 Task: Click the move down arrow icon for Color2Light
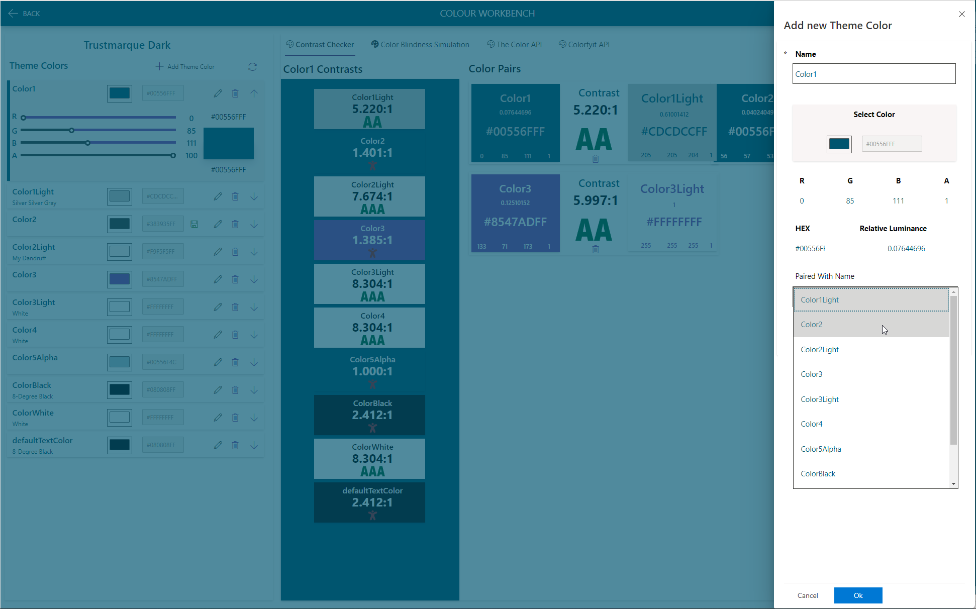255,250
